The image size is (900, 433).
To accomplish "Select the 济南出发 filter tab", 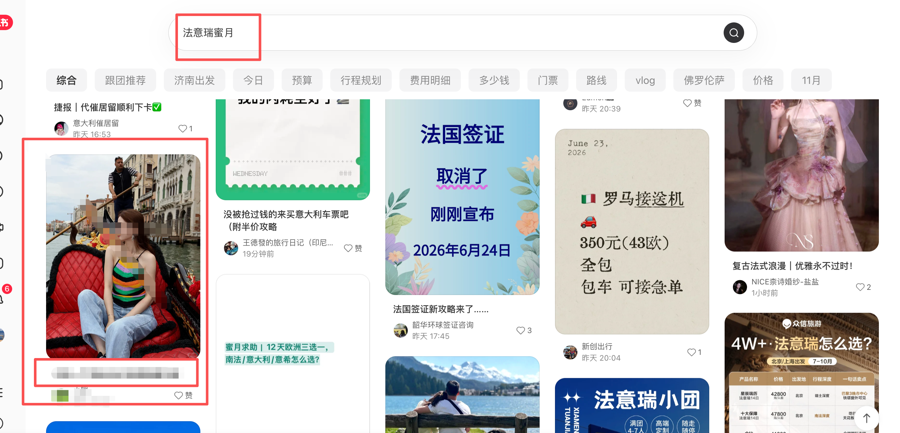I will tap(194, 80).
